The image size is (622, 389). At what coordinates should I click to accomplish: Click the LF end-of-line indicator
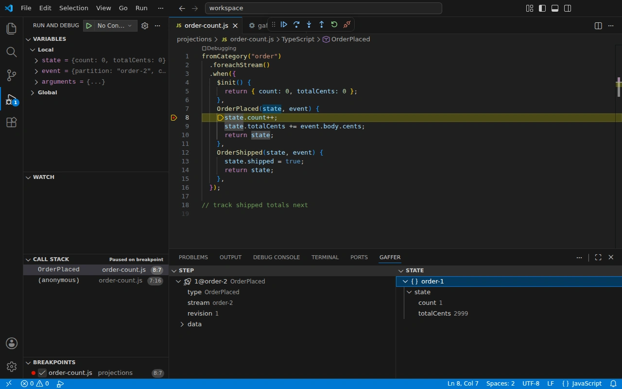click(551, 384)
